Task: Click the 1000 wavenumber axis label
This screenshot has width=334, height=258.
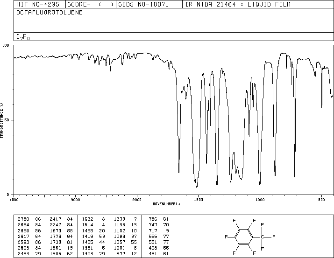Action: pyautogui.click(x=260, y=200)
